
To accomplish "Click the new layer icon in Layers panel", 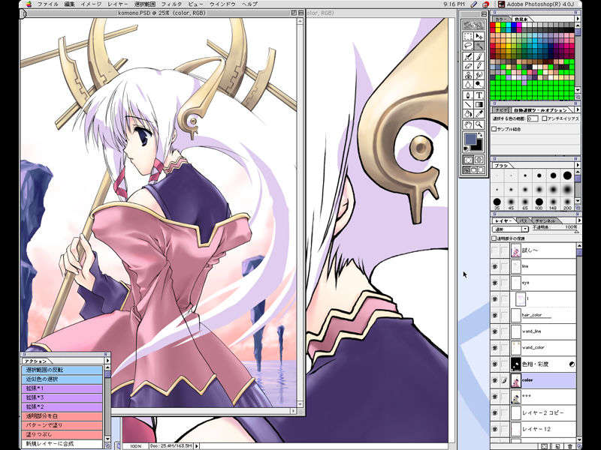I will [x=557, y=446].
